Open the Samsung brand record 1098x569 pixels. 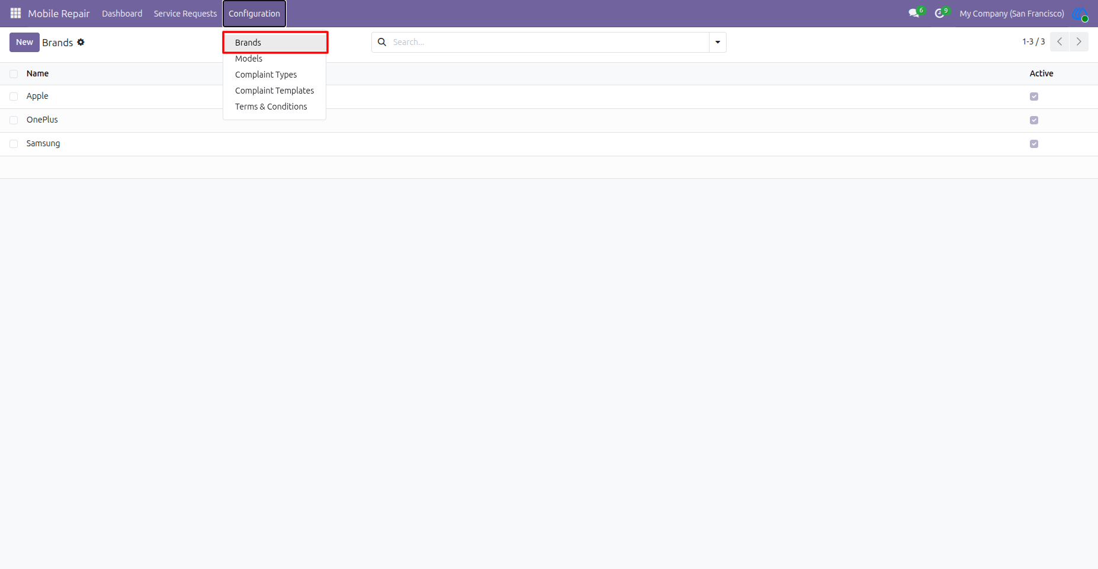[x=43, y=143]
